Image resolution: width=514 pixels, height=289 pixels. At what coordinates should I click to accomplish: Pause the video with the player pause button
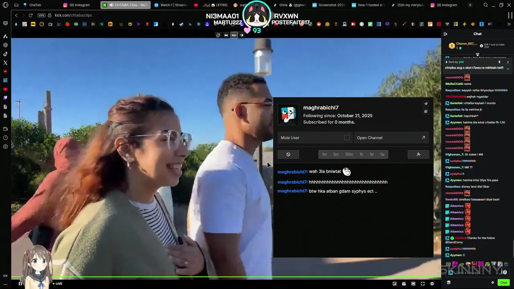(20, 283)
